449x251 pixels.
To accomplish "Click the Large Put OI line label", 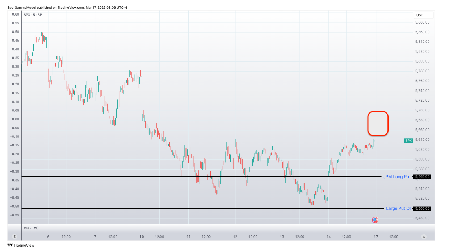I will point(398,208).
